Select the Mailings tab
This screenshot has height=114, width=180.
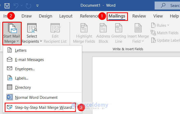117,16
